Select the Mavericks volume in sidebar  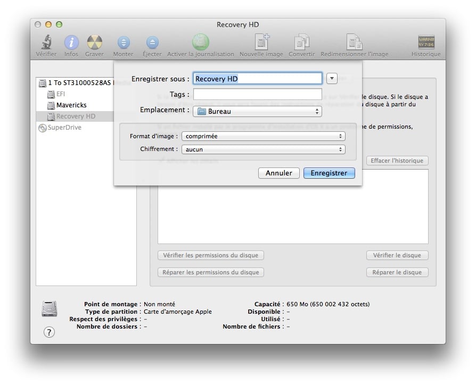pos(71,105)
